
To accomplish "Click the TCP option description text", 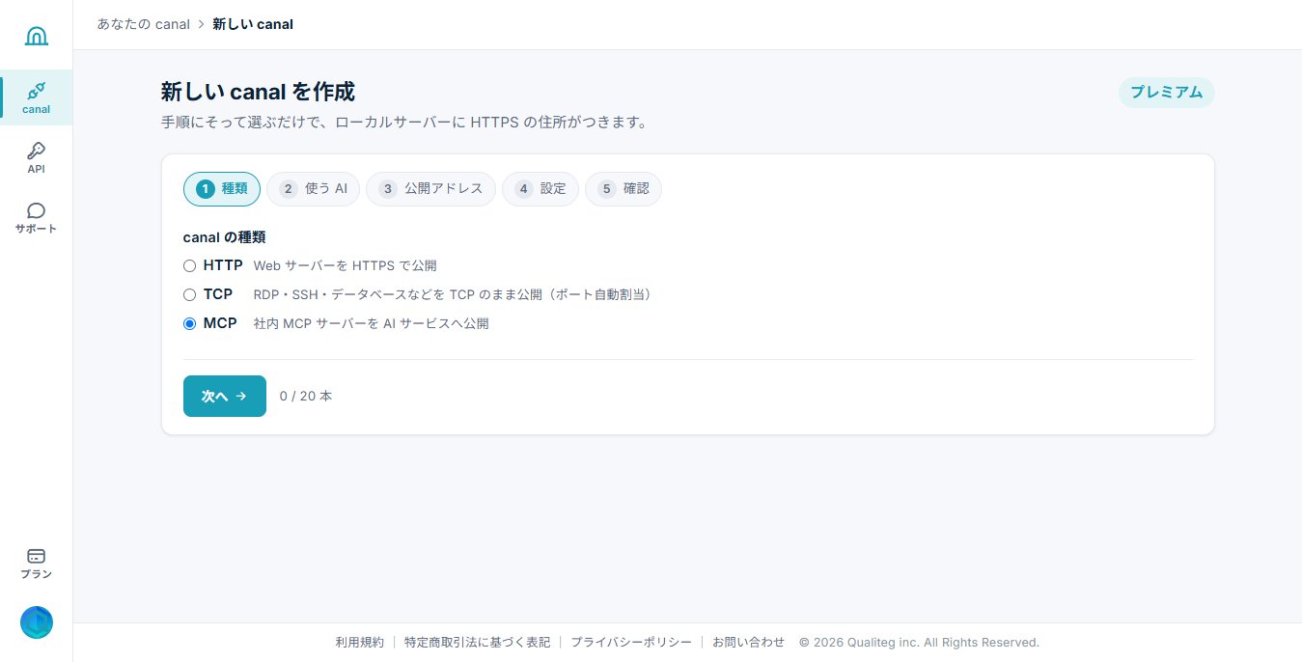I will coord(455,294).
